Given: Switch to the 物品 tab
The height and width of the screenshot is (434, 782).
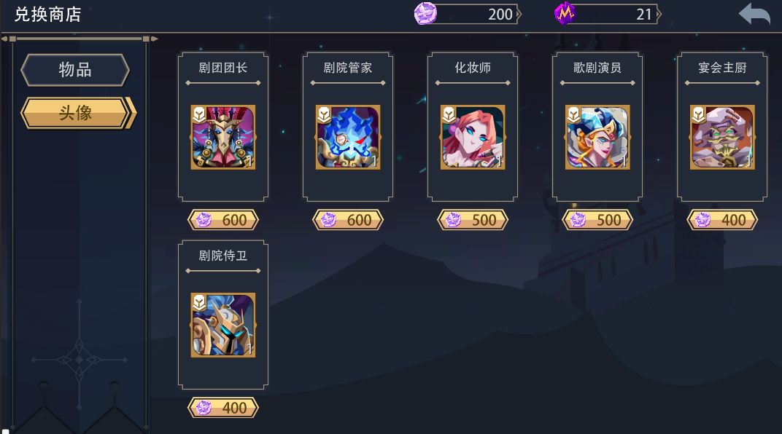Looking at the screenshot, I should 75,70.
